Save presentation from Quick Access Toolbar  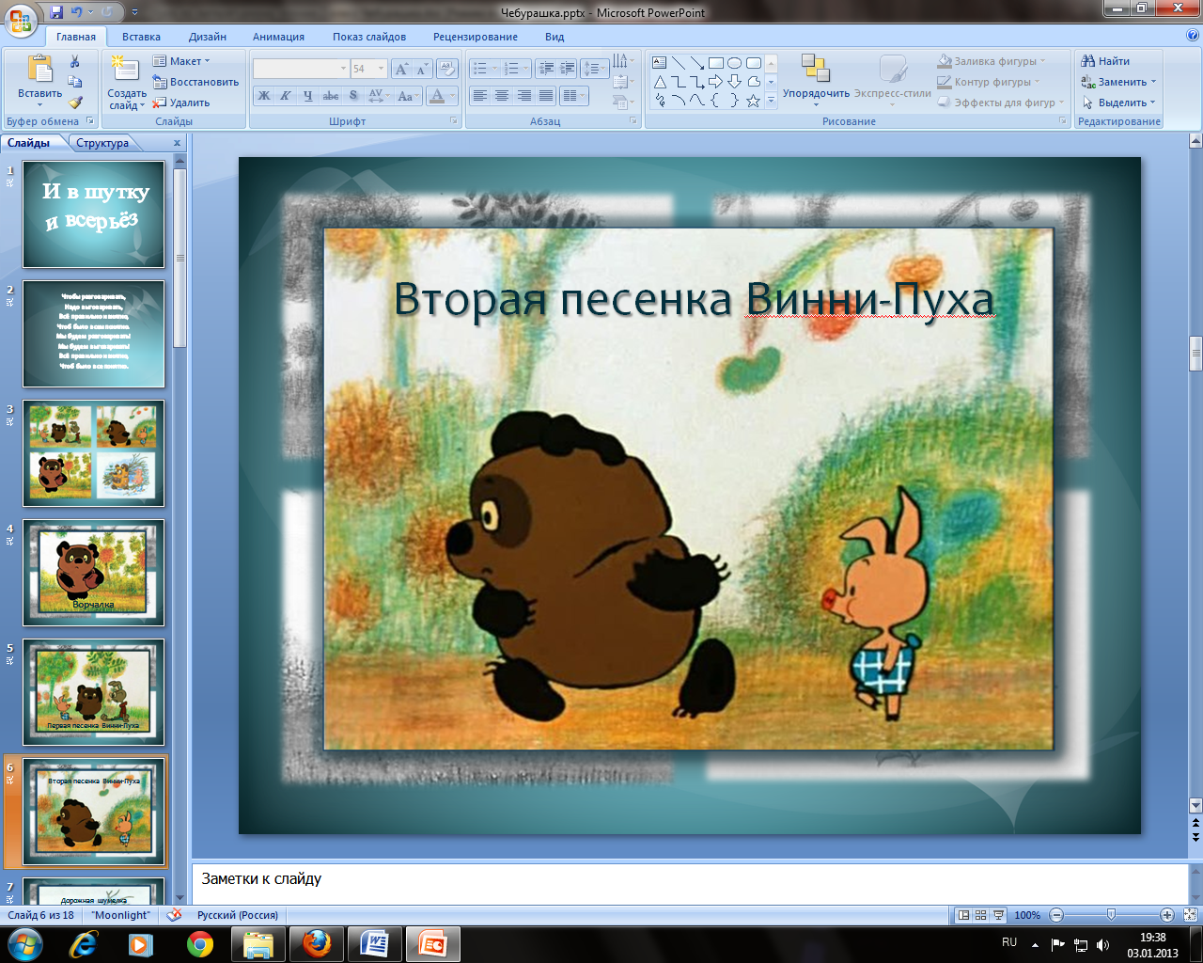[x=57, y=12]
